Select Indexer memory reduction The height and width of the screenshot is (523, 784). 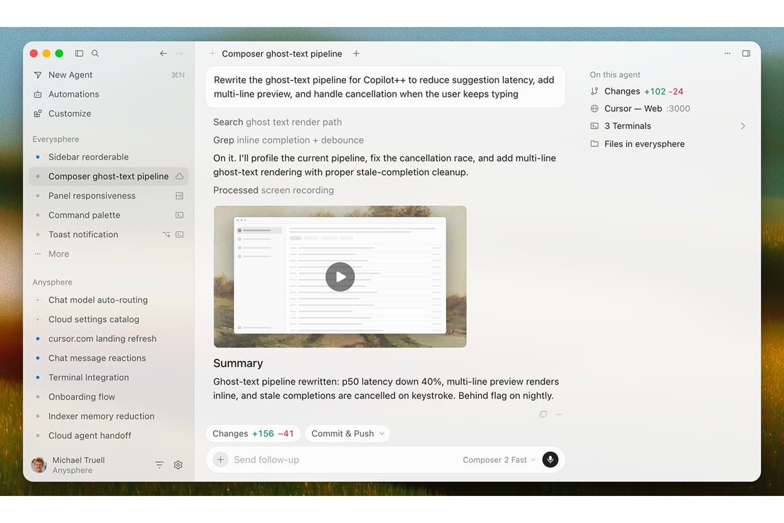tap(109, 416)
